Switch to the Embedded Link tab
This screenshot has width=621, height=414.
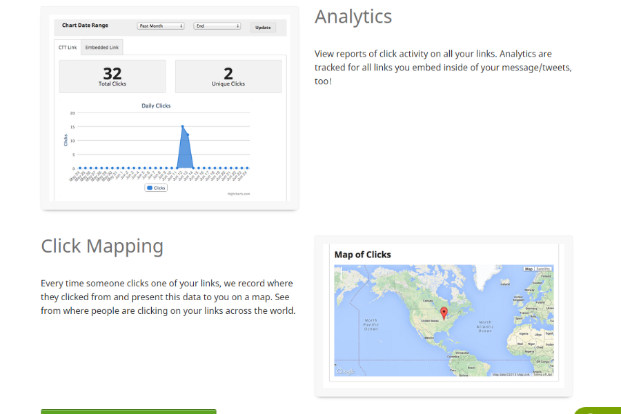pyautogui.click(x=102, y=48)
